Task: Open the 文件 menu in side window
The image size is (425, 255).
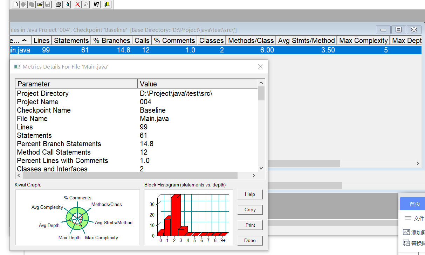Action: tap(419, 218)
